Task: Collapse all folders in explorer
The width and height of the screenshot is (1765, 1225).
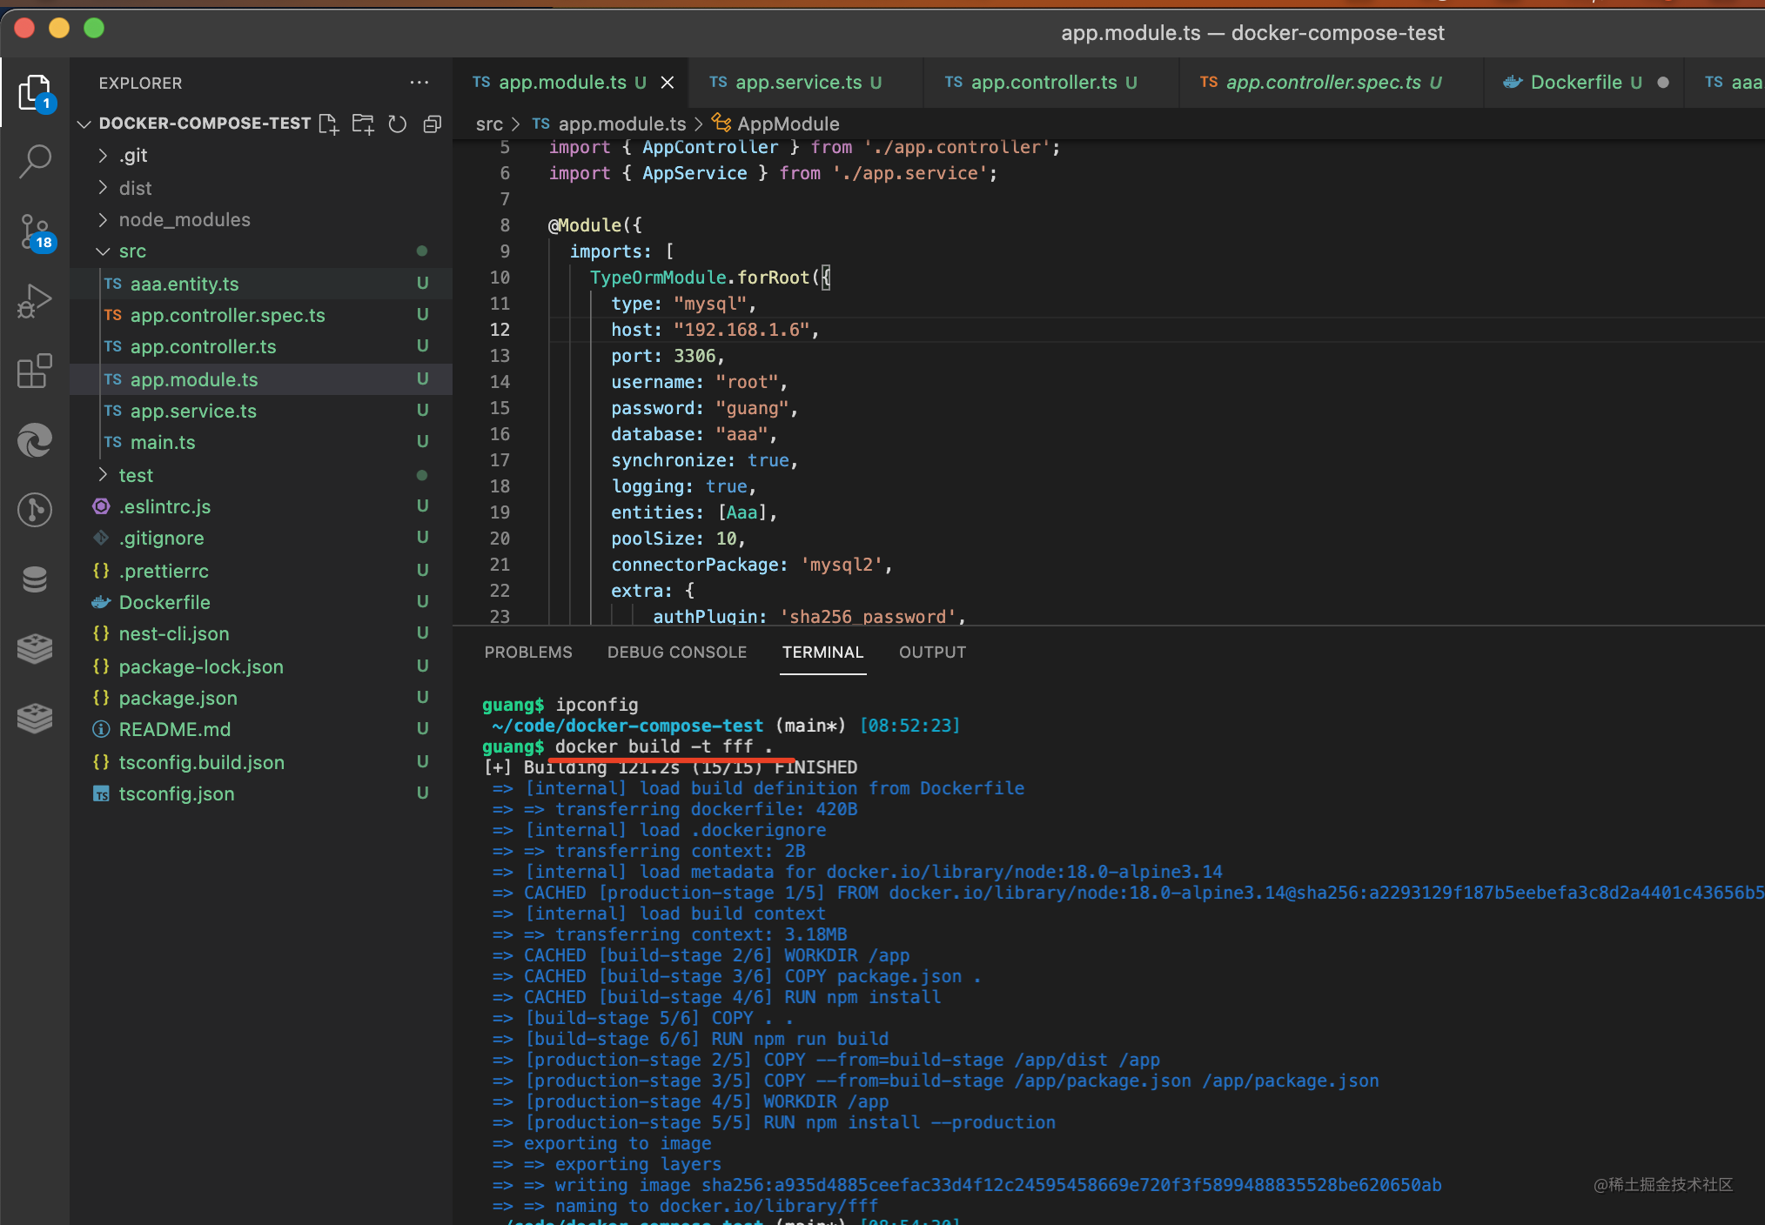Action: point(432,124)
